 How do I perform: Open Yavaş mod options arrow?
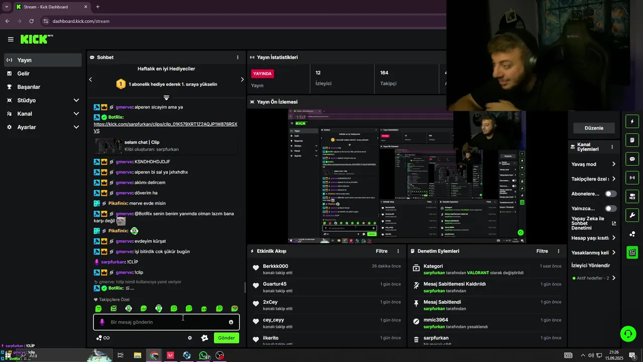click(613, 164)
